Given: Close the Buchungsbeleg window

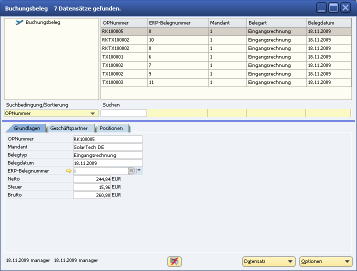Looking at the screenshot, I should coord(345,7).
